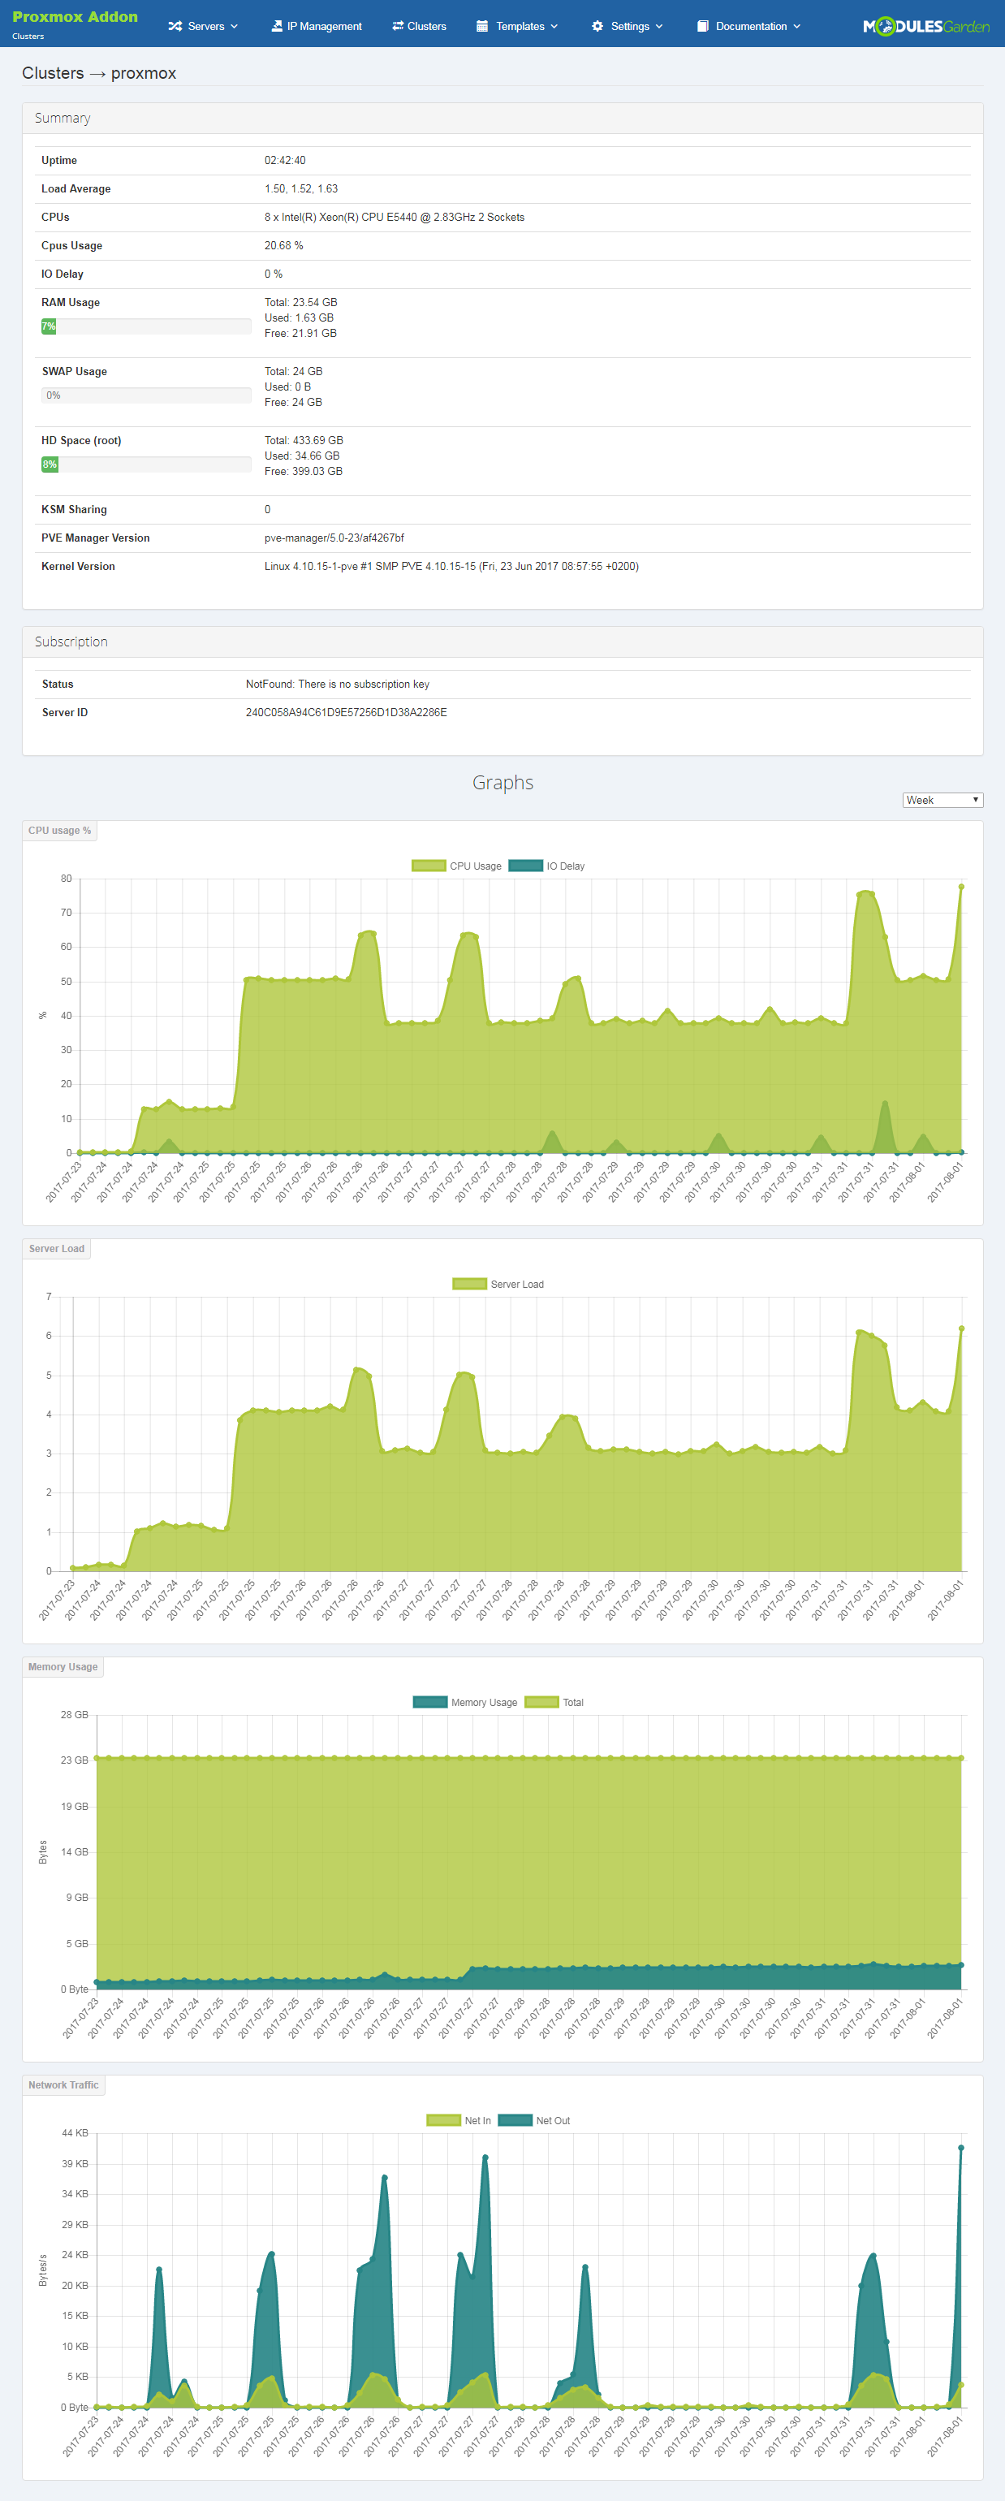1005x2501 pixels.
Task: Open the Week period dropdown
Action: [x=942, y=800]
